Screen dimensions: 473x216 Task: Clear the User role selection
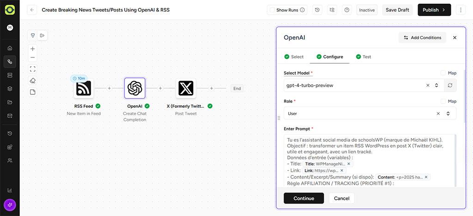tap(438, 113)
